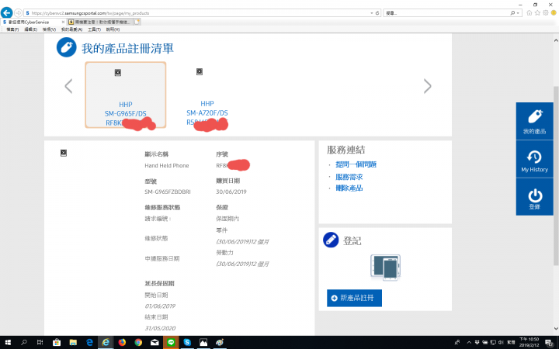Show next products with right chevron
The image size is (559, 349).
click(x=428, y=86)
